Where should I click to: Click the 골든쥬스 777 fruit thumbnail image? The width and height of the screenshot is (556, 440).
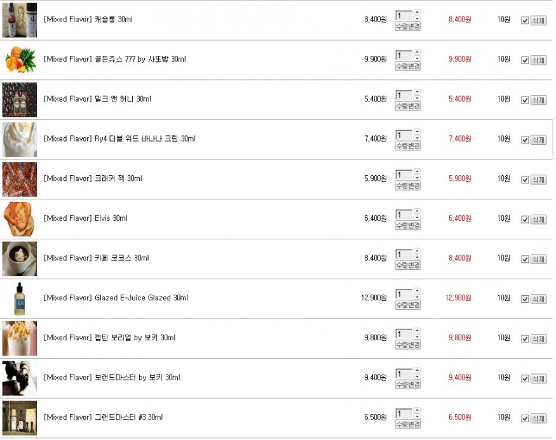coord(19,60)
